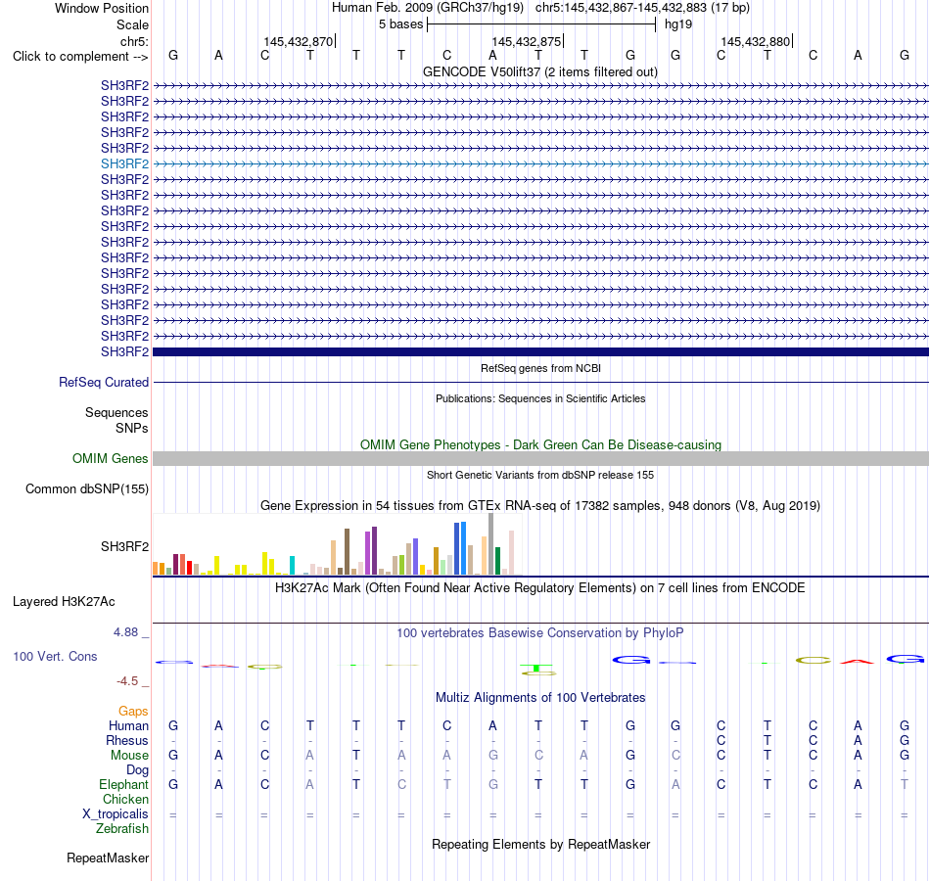Open 'Publications: Sequences in Scientific Articles' title

click(540, 398)
